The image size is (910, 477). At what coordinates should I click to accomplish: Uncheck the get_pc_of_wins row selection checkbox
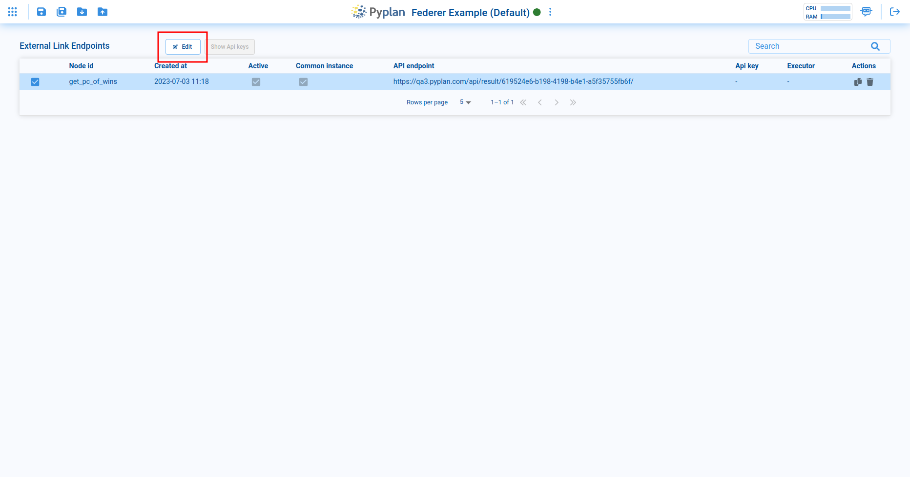tap(35, 82)
